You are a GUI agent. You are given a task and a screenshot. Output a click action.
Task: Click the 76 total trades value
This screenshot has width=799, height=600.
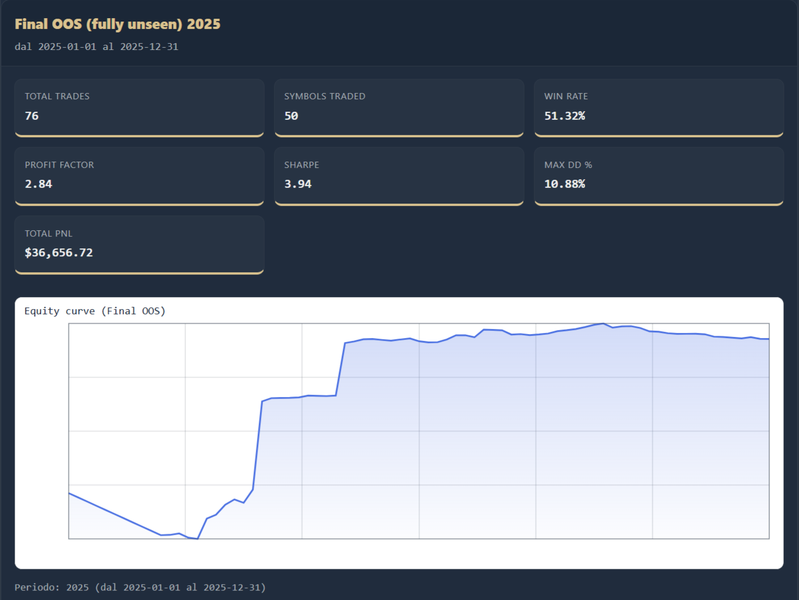(x=32, y=116)
